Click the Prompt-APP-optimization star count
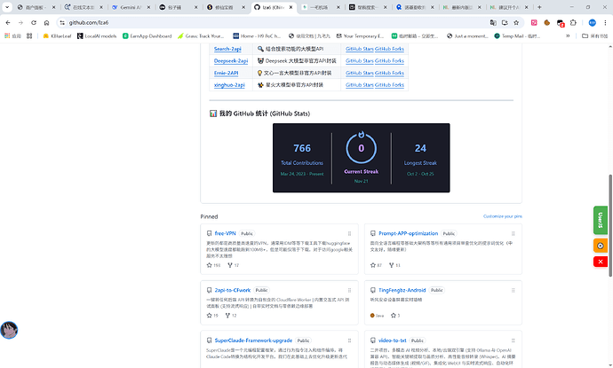Viewport: 613px width, 368px height. pos(376,265)
